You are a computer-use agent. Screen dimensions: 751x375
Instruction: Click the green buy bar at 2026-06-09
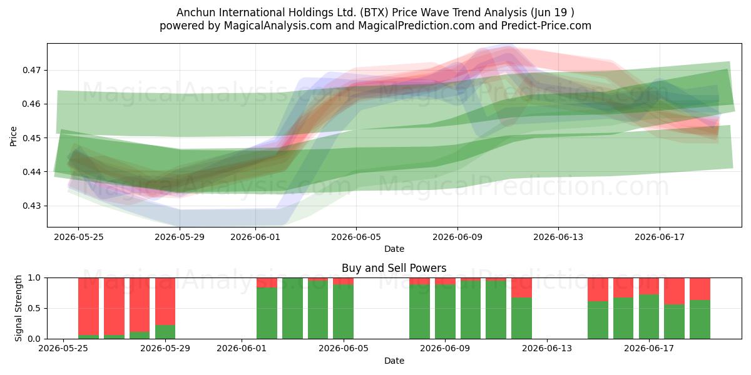pyautogui.click(x=445, y=312)
